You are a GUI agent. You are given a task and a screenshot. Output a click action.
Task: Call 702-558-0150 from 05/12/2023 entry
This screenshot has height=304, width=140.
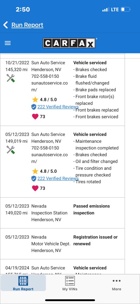[x=45, y=148]
